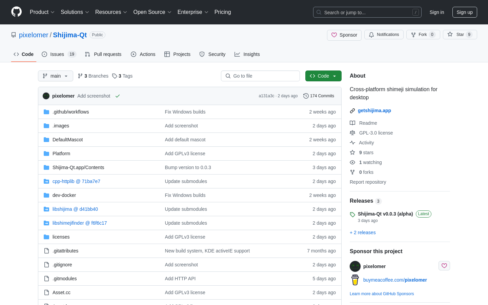Click the watching eye icon

352,162
